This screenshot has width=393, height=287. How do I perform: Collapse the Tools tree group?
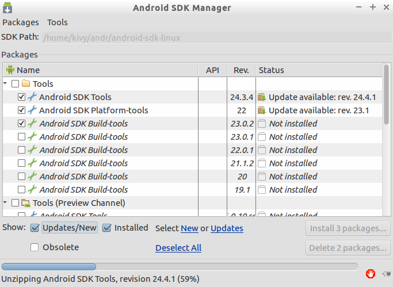click(5, 83)
